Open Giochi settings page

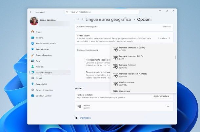50,78
